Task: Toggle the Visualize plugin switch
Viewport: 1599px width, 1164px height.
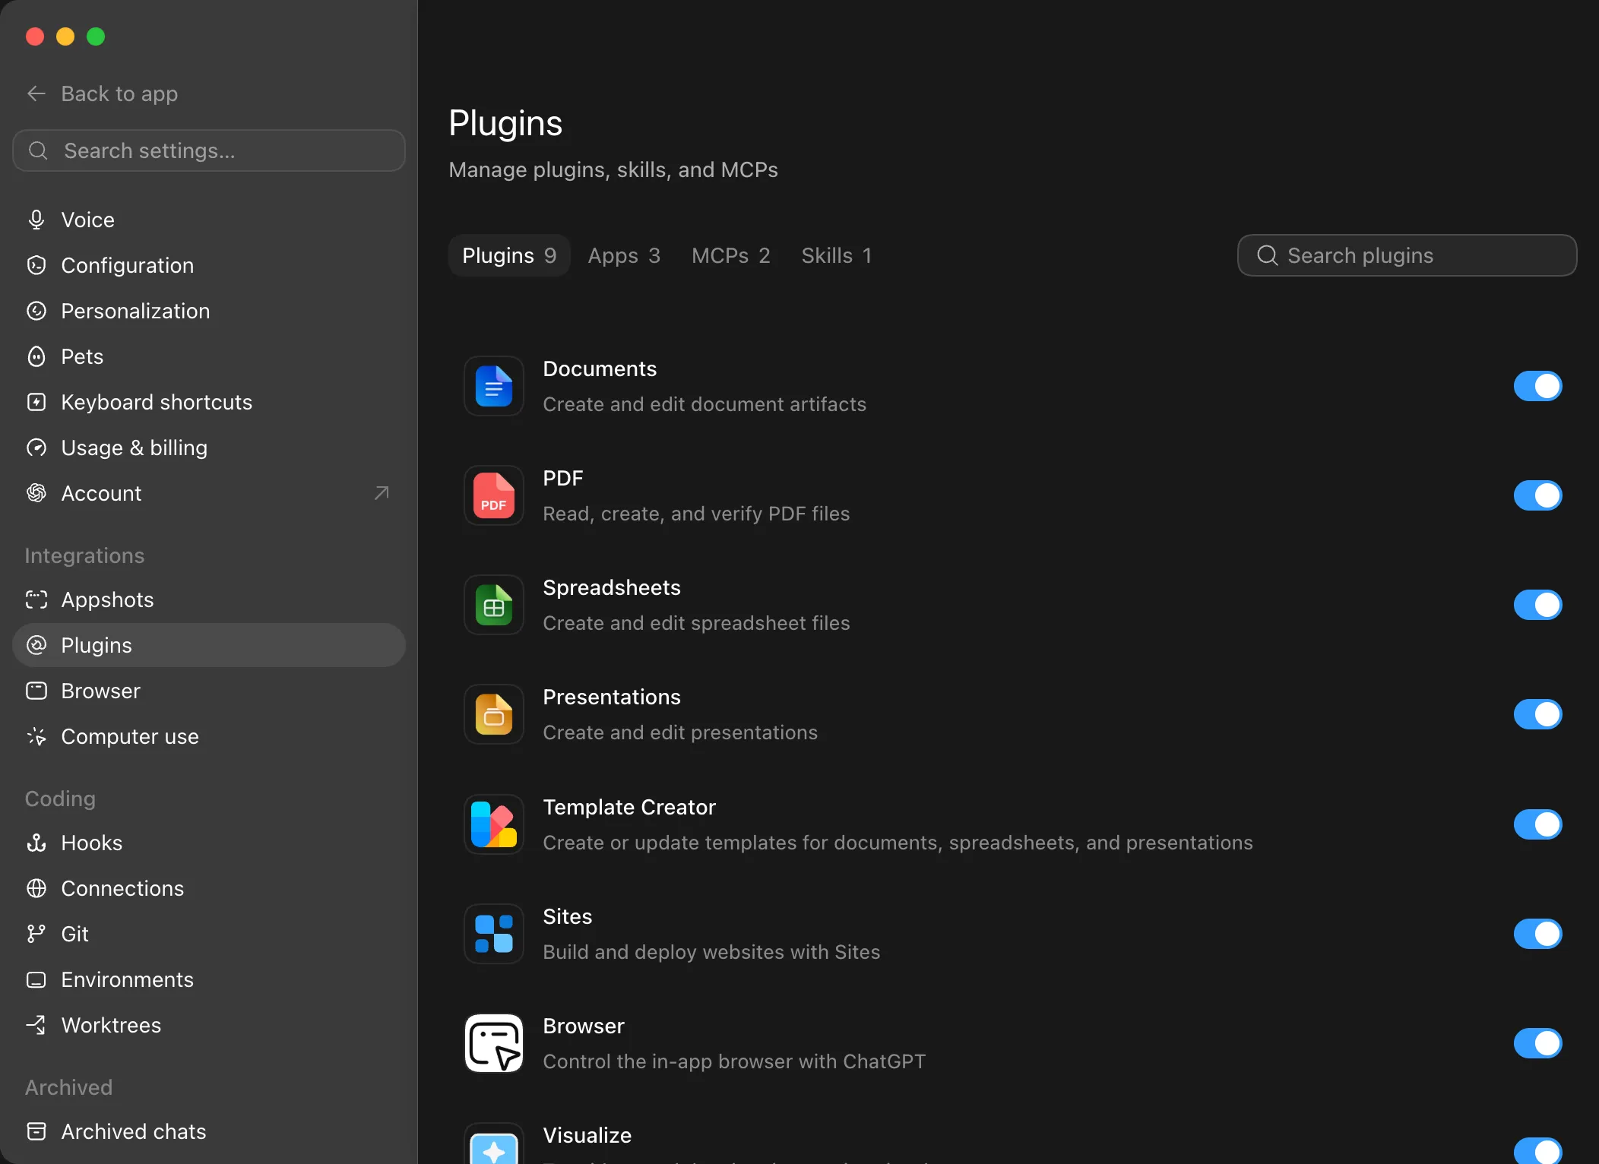Action: 1537,1150
